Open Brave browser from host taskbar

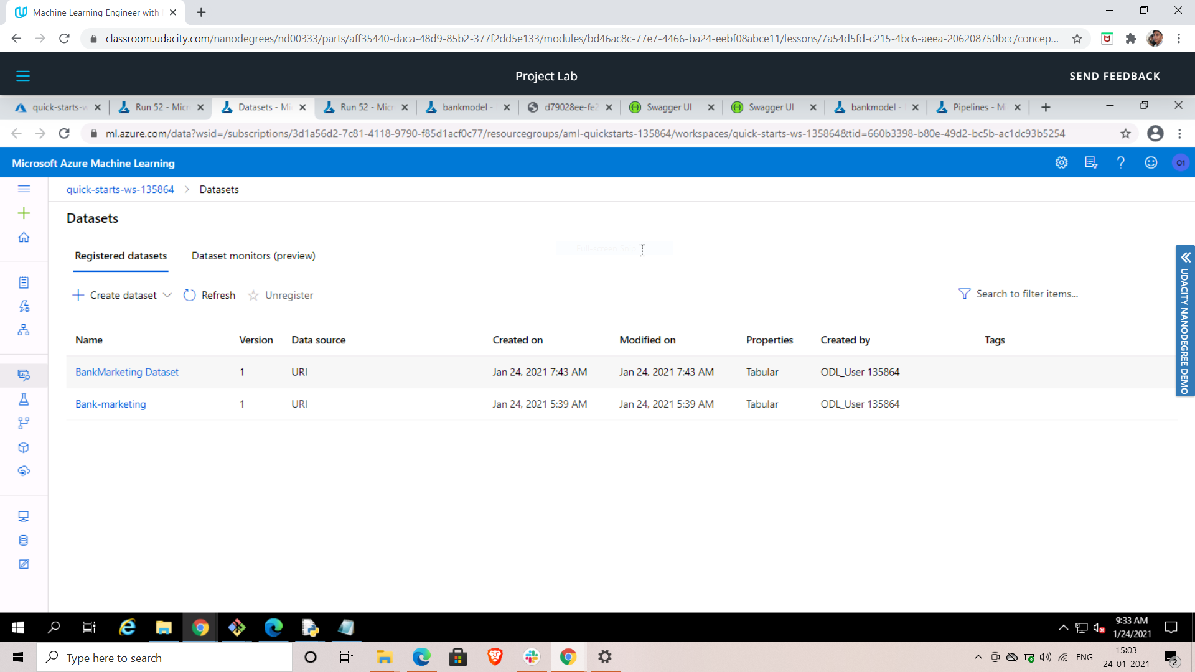coord(495,657)
